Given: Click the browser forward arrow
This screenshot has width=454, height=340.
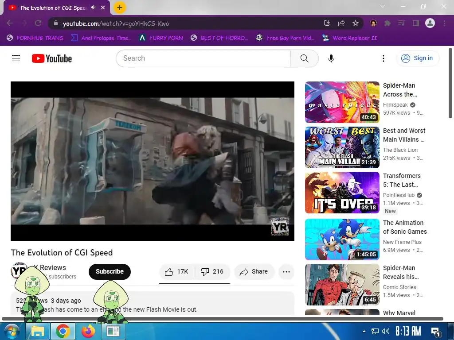Looking at the screenshot, I should tap(24, 23).
